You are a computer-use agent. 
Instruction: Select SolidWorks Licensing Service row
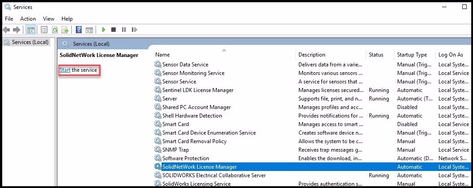pyautogui.click(x=312, y=184)
